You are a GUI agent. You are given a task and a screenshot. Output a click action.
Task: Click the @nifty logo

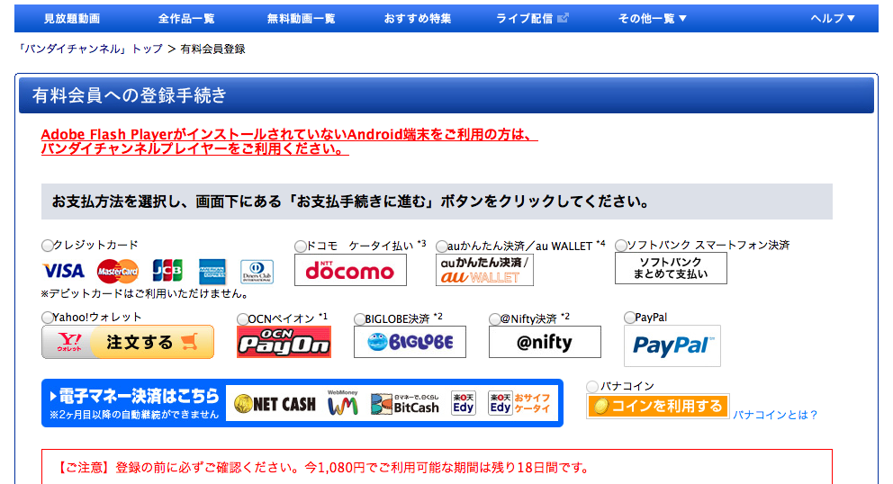coord(545,342)
